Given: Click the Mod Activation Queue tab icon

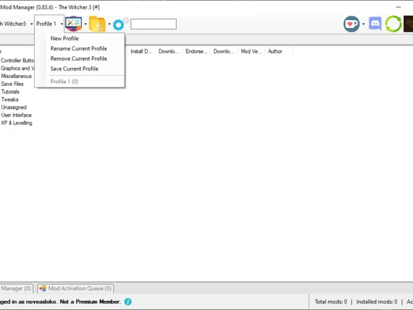Looking at the screenshot, I should pyautogui.click(x=42, y=288).
